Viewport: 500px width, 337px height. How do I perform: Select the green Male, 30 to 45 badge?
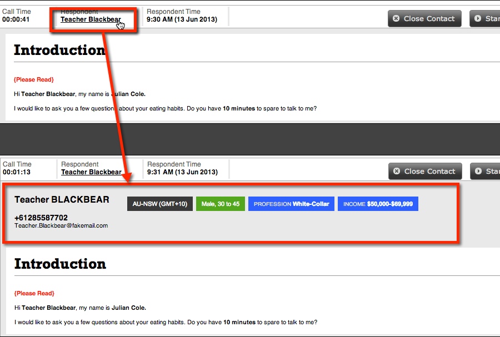point(220,204)
